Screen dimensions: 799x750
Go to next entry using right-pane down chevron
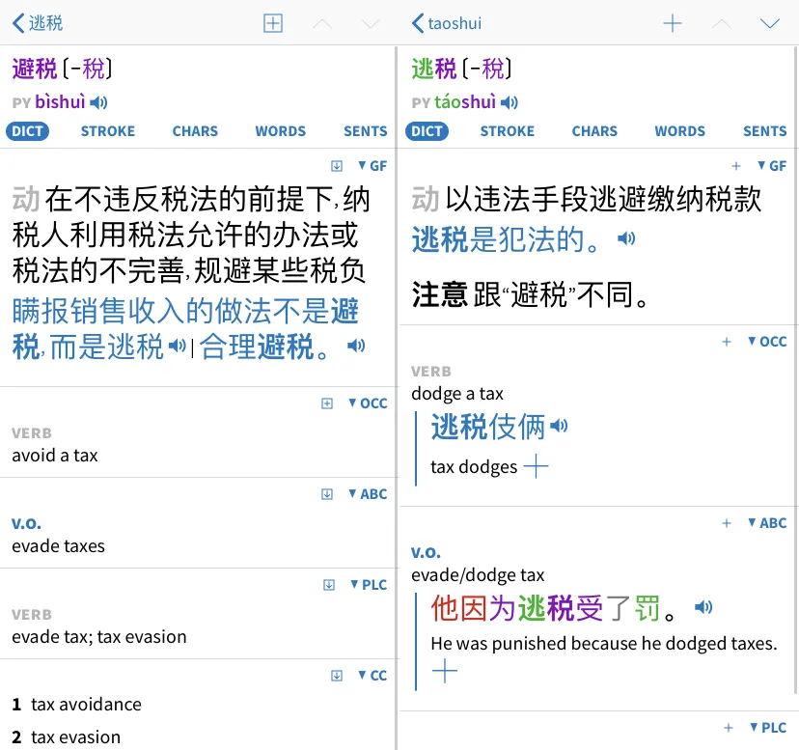pos(769,24)
